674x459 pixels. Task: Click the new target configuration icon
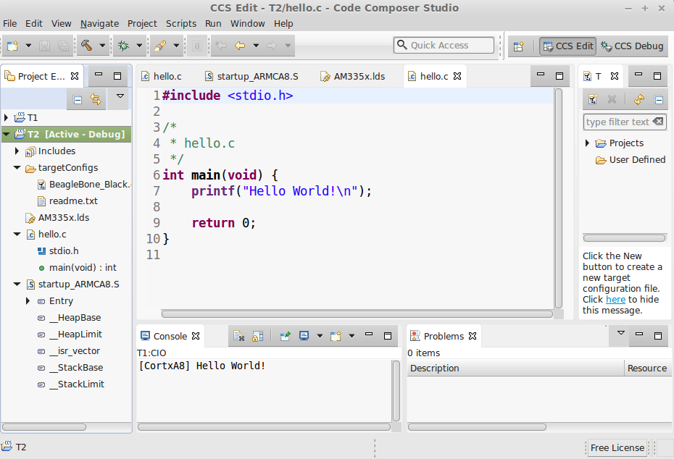click(x=593, y=100)
